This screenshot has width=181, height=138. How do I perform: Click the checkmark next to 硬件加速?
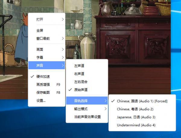coord(32,76)
